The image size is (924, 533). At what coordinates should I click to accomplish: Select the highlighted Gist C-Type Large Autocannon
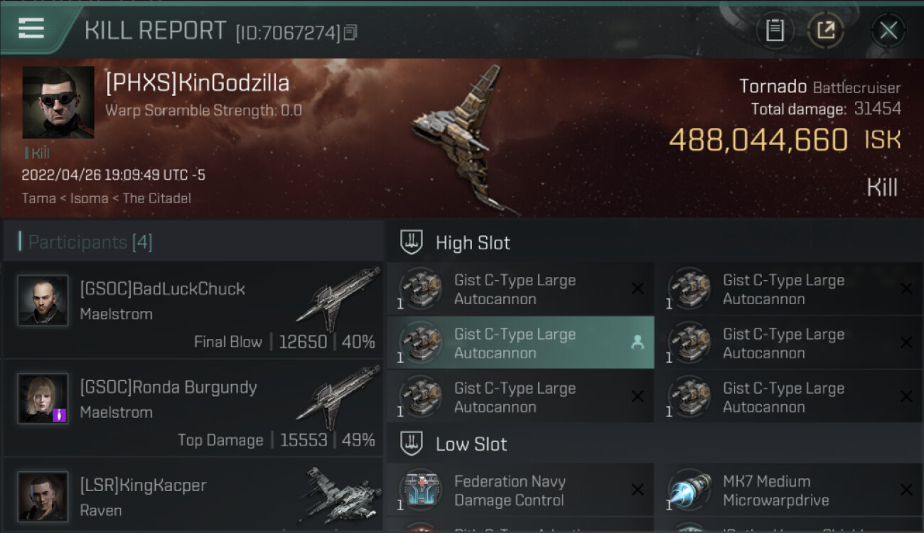tap(520, 343)
